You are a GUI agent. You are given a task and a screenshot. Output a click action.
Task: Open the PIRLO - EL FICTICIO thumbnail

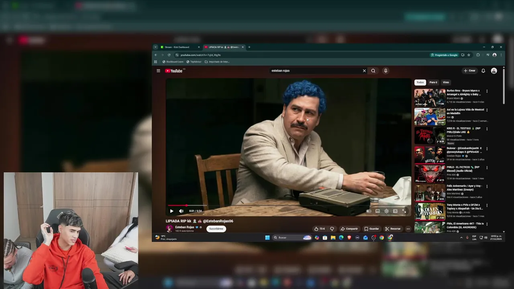pyautogui.click(x=430, y=174)
